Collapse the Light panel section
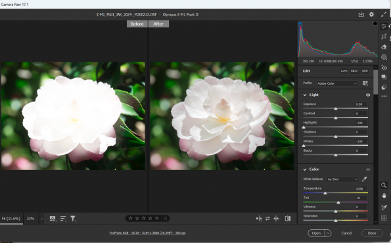Screen dimensions: 391x243 305,95
